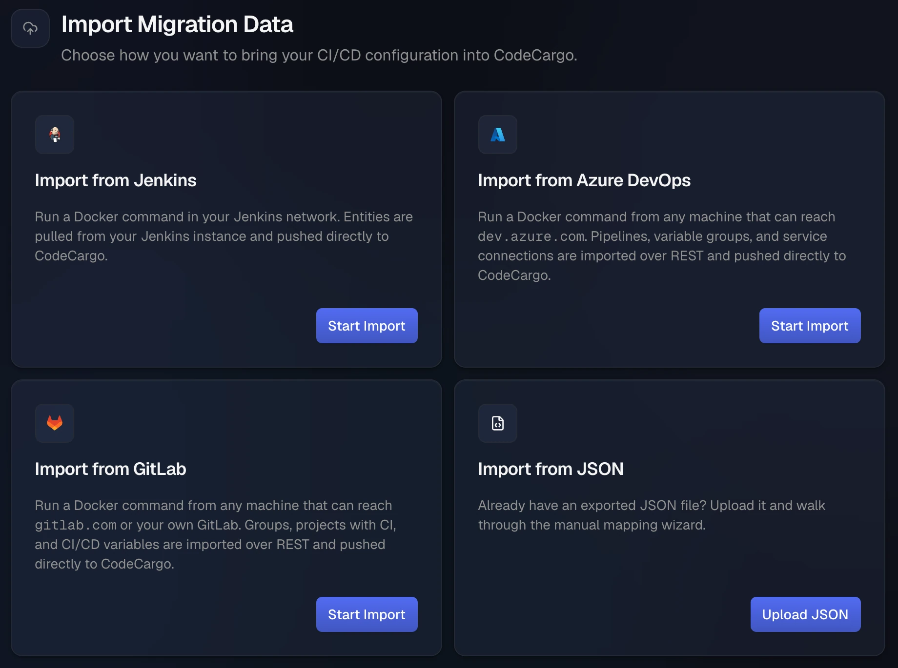Click the 'dev.azure.com' monospace text
This screenshot has height=668, width=898.
(531, 236)
